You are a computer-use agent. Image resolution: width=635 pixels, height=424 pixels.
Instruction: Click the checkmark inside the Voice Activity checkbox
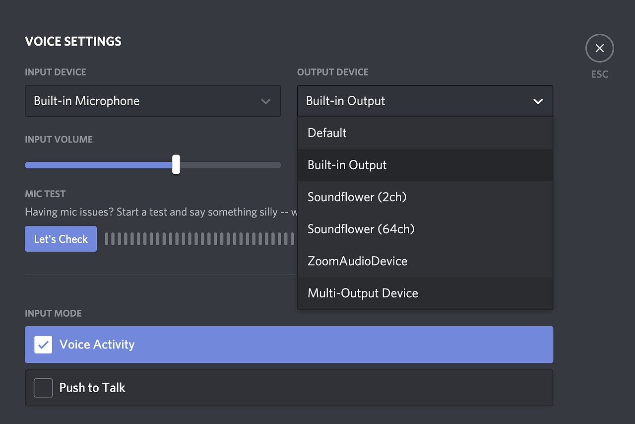[43, 344]
